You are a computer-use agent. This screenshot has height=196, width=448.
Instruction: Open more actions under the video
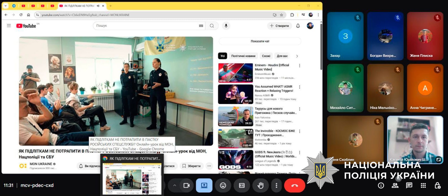click(x=209, y=166)
